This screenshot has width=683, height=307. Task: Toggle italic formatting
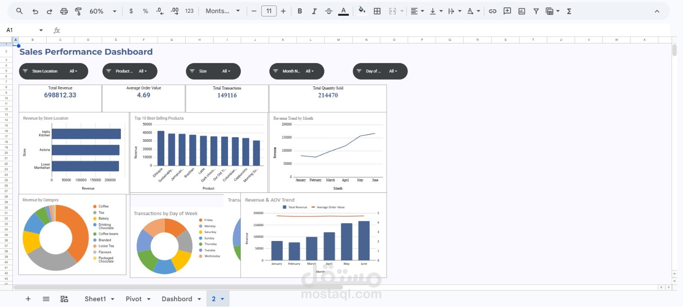[314, 11]
